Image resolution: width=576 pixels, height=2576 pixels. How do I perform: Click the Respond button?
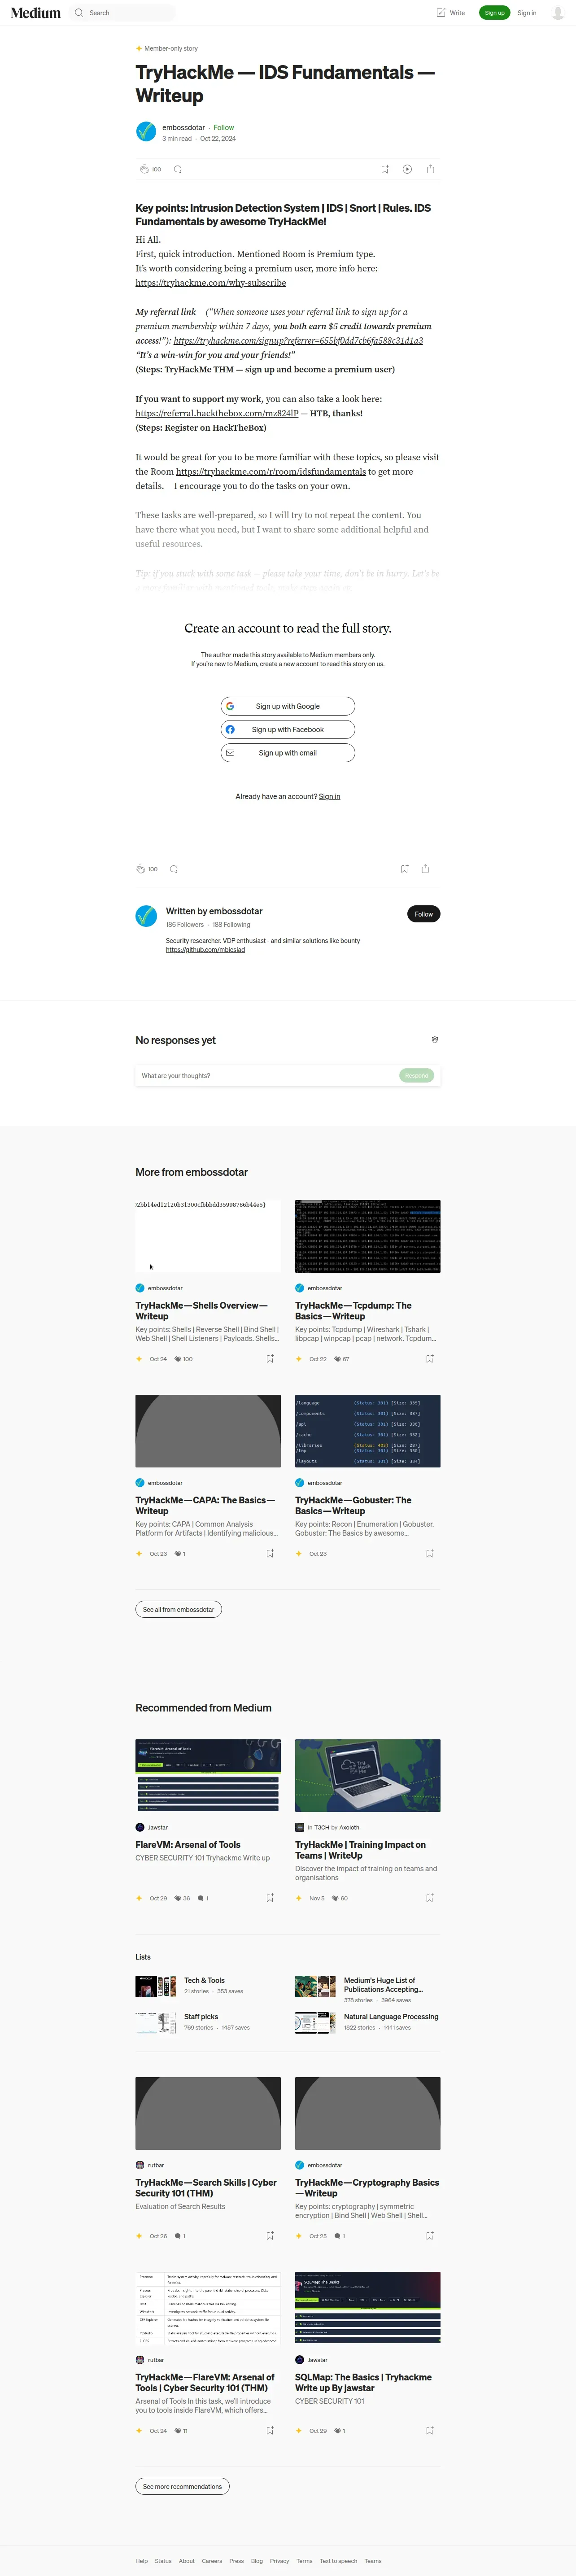[417, 1076]
